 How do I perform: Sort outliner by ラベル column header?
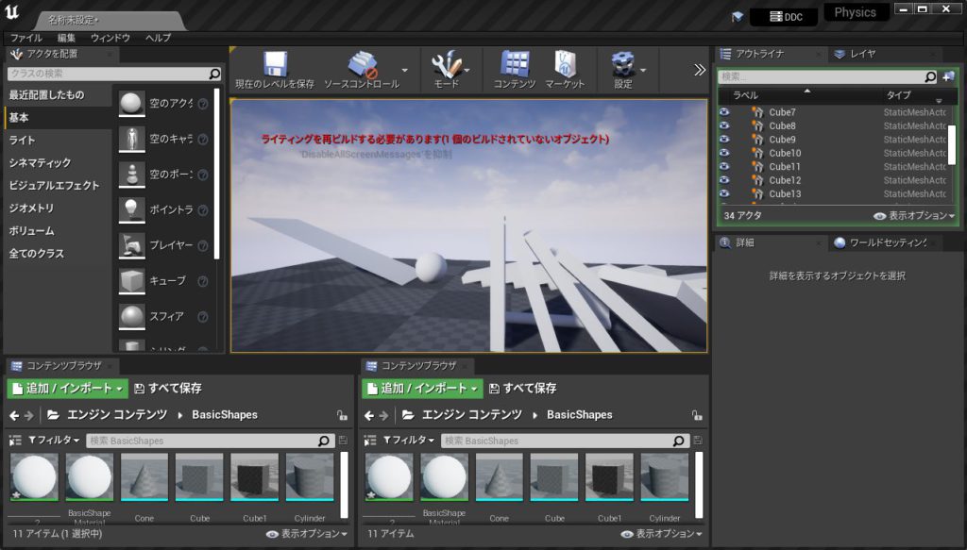pos(745,95)
